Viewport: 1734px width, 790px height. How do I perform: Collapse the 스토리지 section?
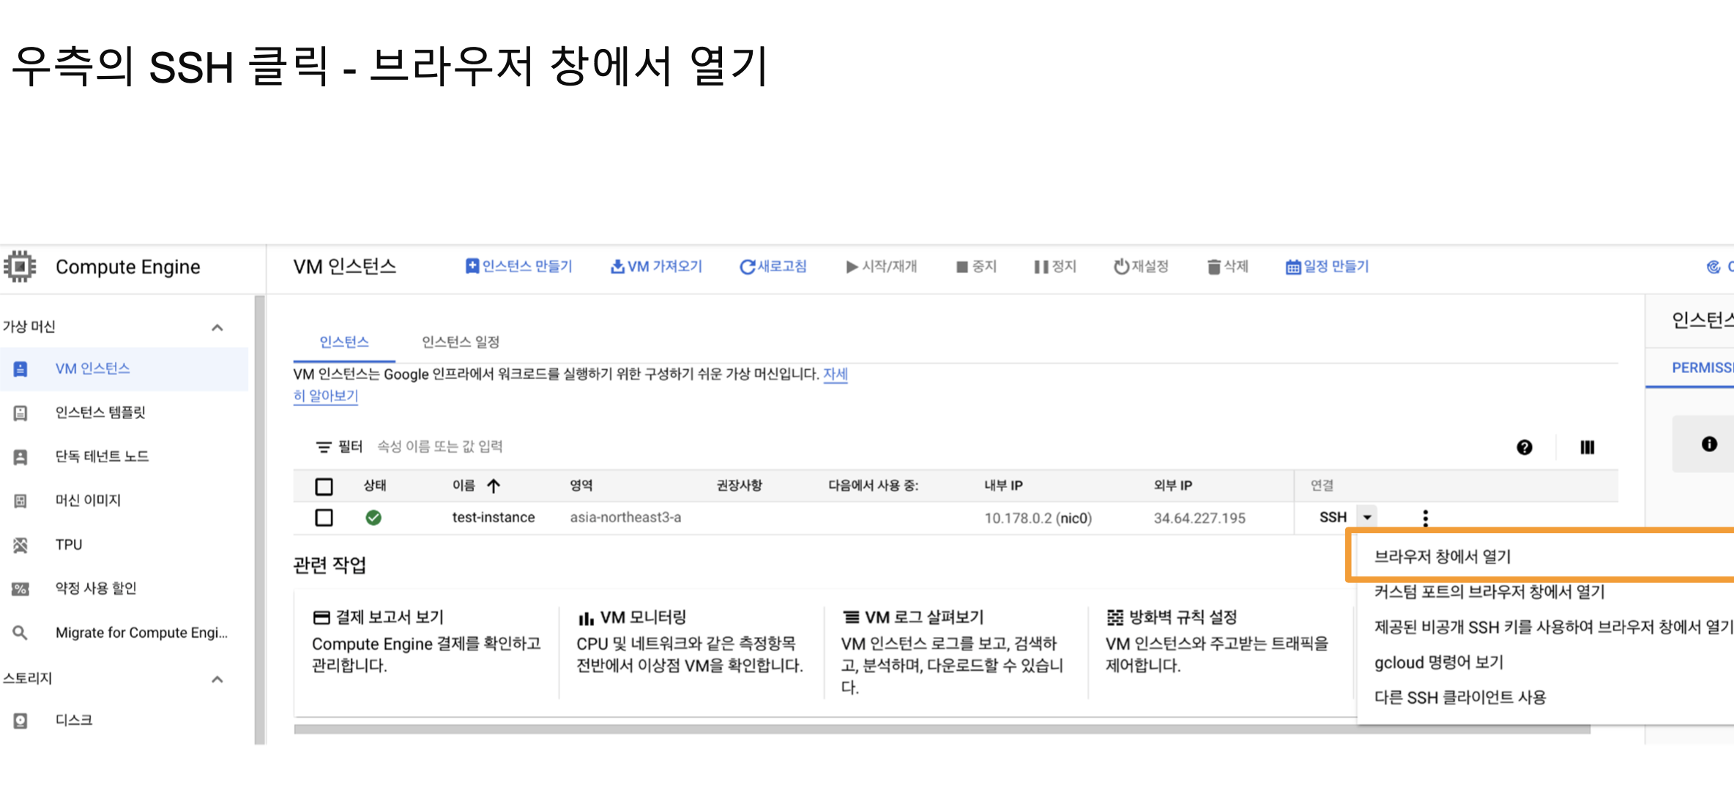217,679
